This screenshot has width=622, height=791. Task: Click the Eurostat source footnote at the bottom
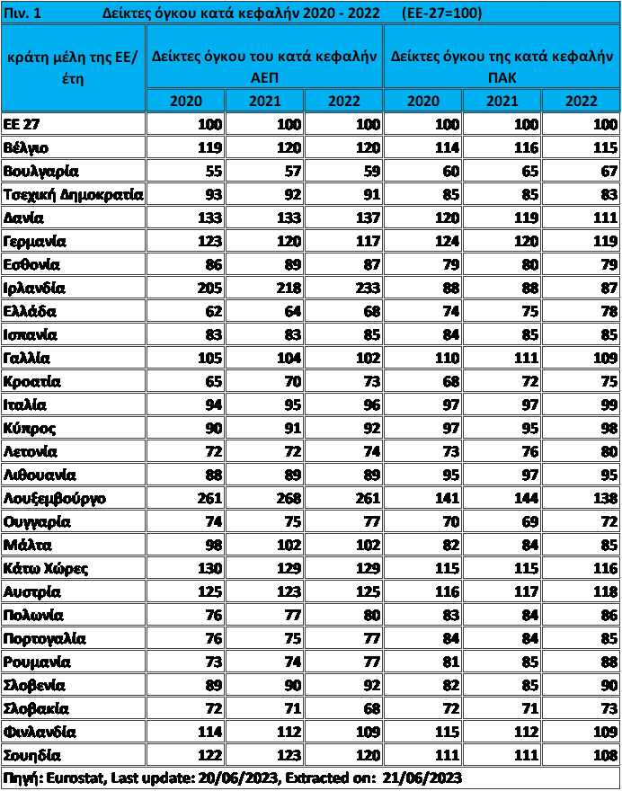(234, 778)
